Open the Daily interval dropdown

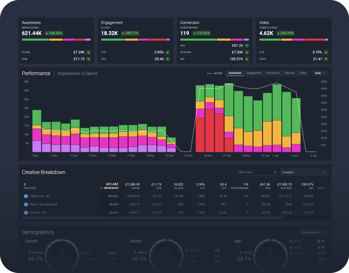tap(320, 73)
